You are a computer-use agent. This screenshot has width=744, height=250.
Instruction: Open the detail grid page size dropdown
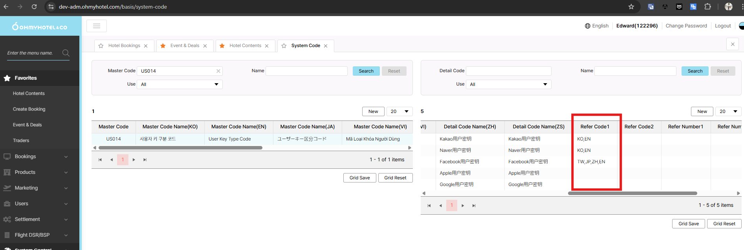(x=728, y=111)
